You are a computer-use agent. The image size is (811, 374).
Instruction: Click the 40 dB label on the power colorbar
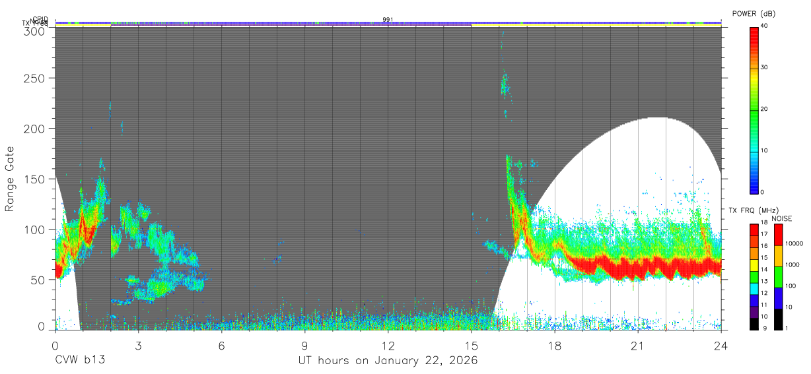pyautogui.click(x=765, y=26)
